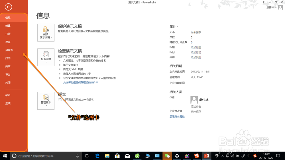
Task: Show hidden tray icons chevron
Action: (x=222, y=156)
